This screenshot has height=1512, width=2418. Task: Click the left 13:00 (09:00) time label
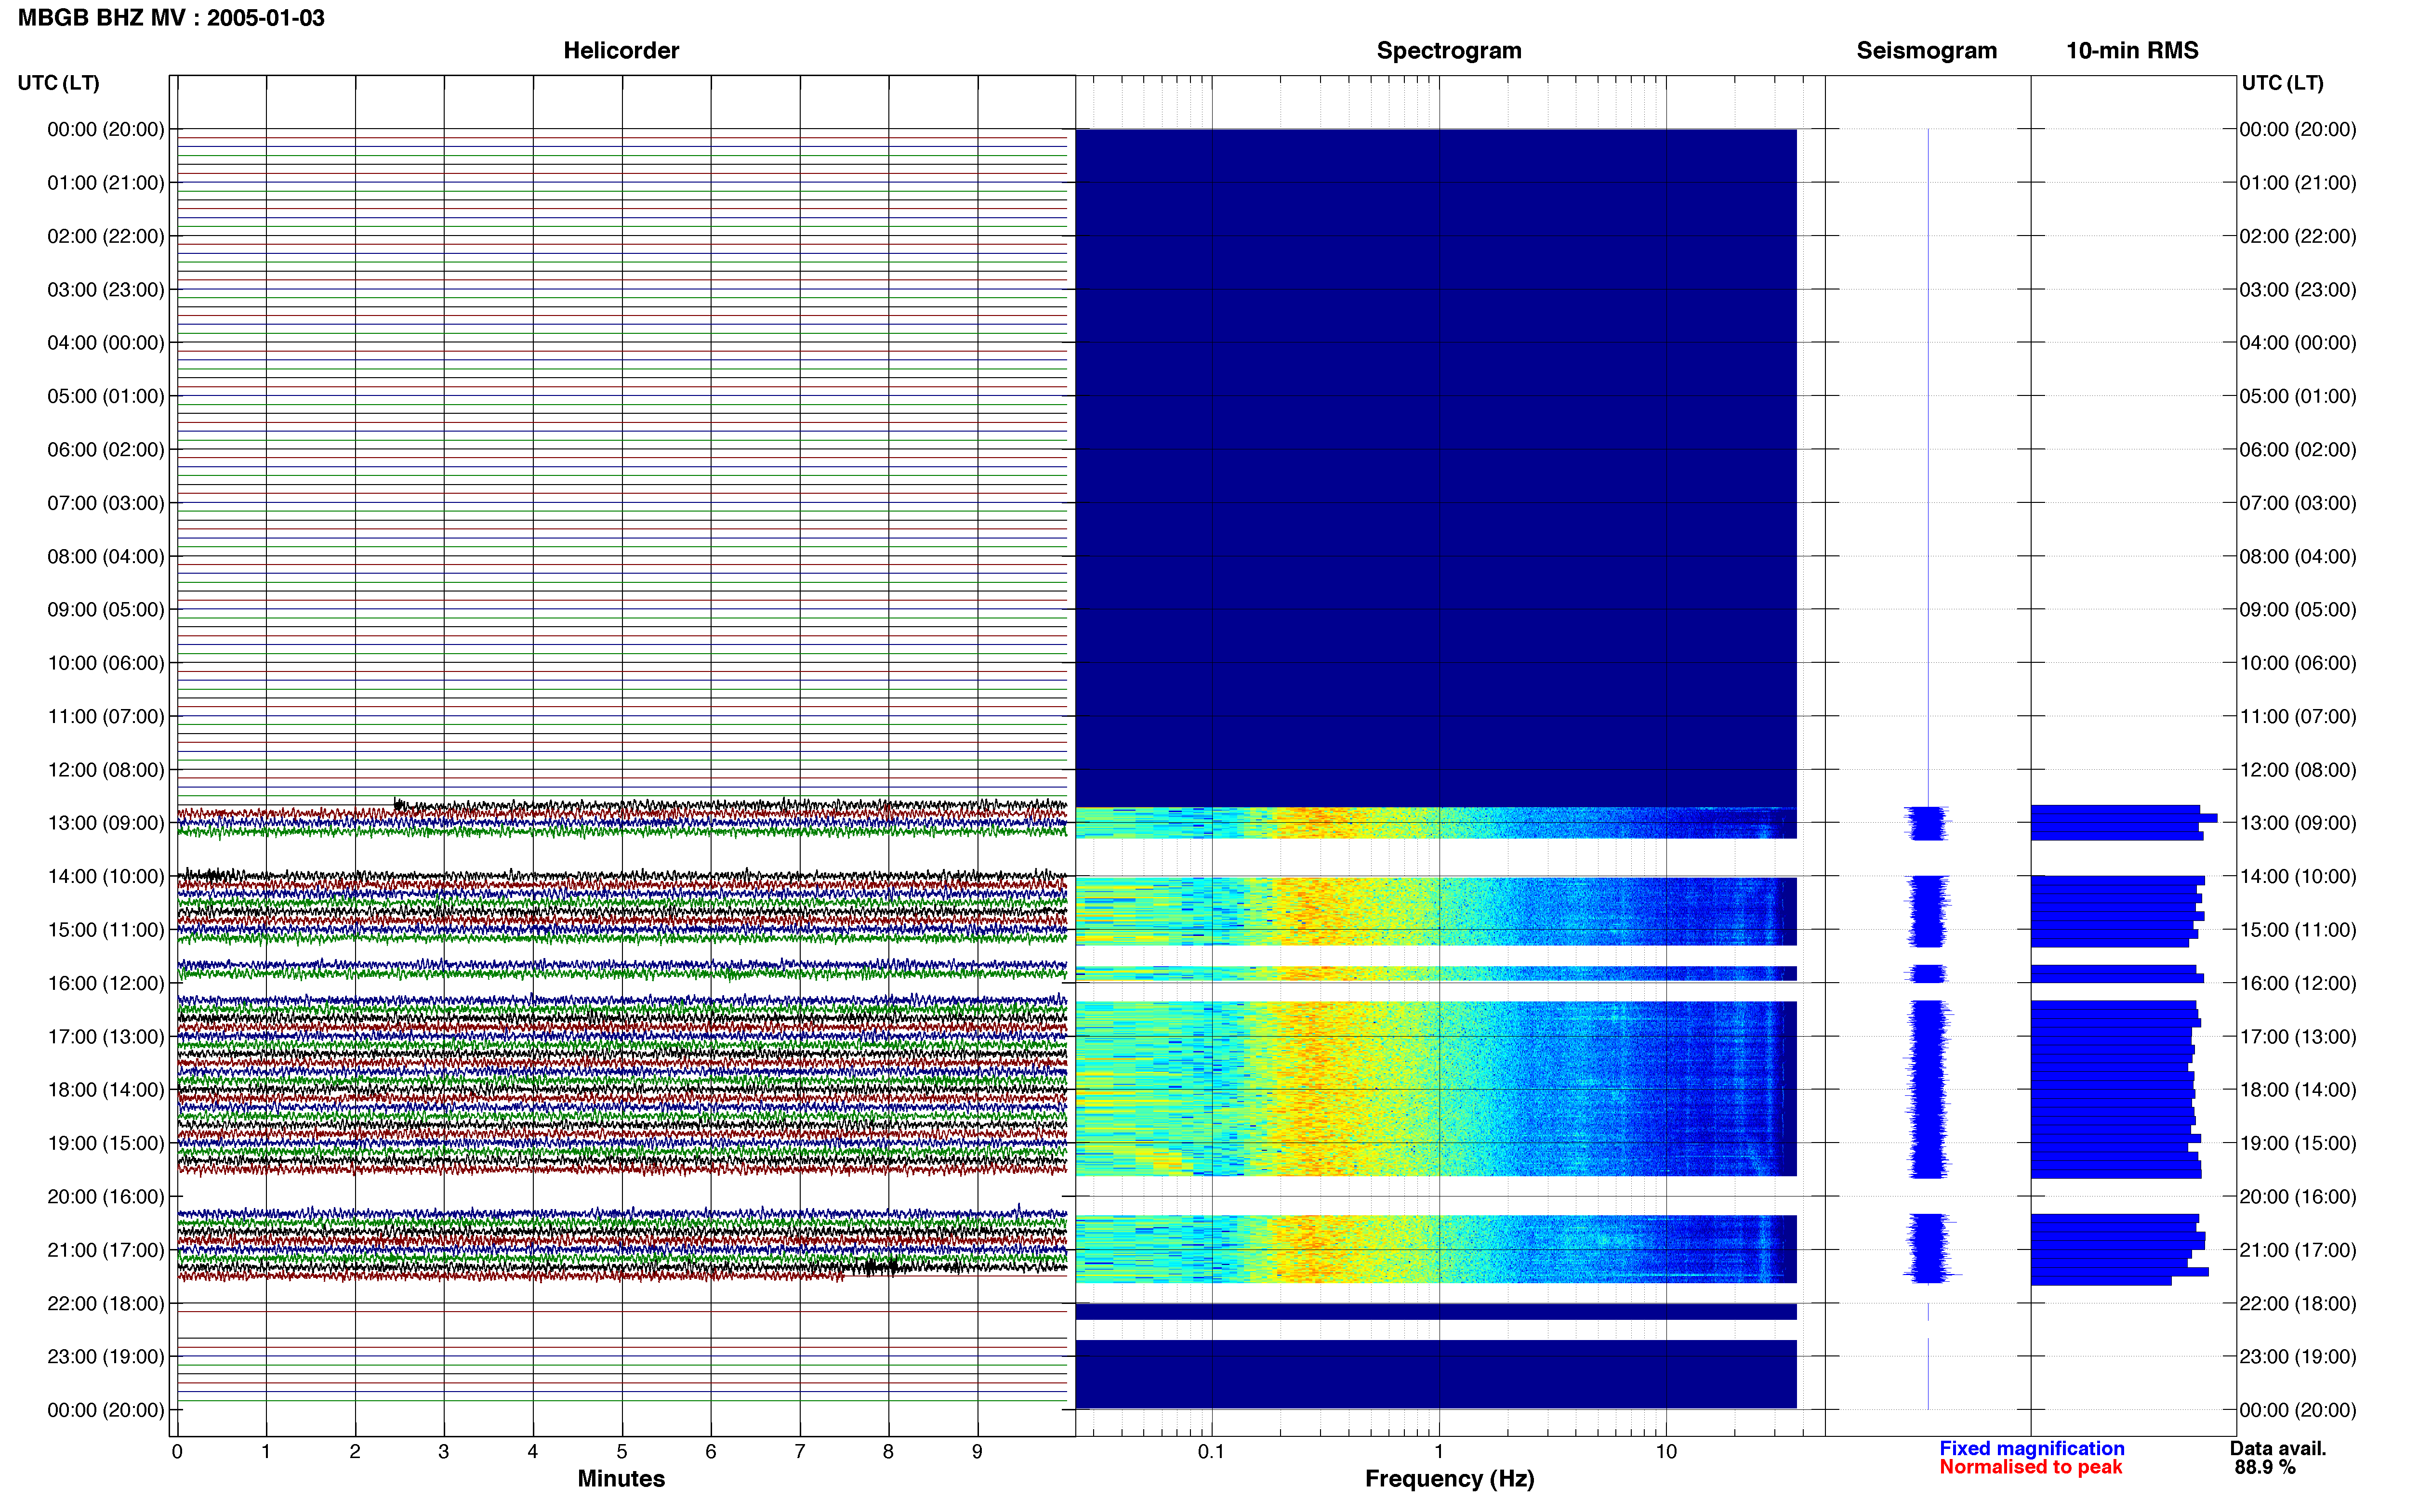(x=106, y=823)
